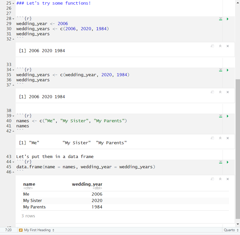This screenshot has width=240, height=235.
Task: Click the wedding_year column header in table
Action: pos(87,184)
